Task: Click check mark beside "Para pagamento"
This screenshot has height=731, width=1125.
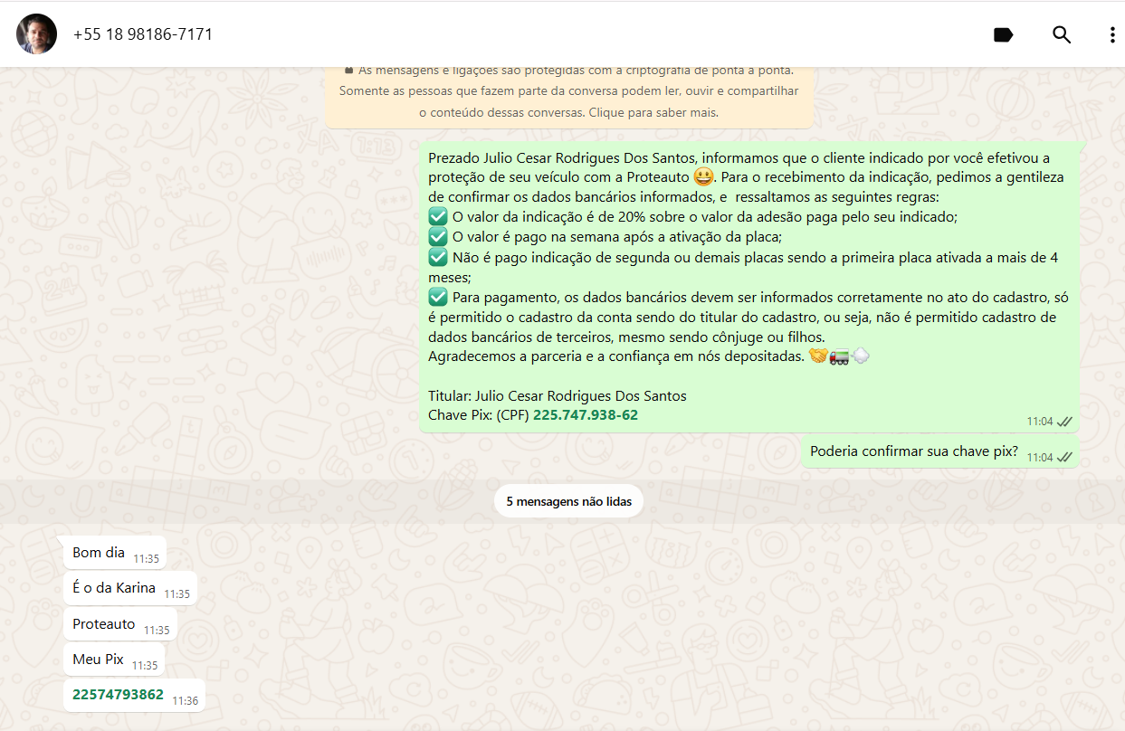Action: [x=438, y=297]
